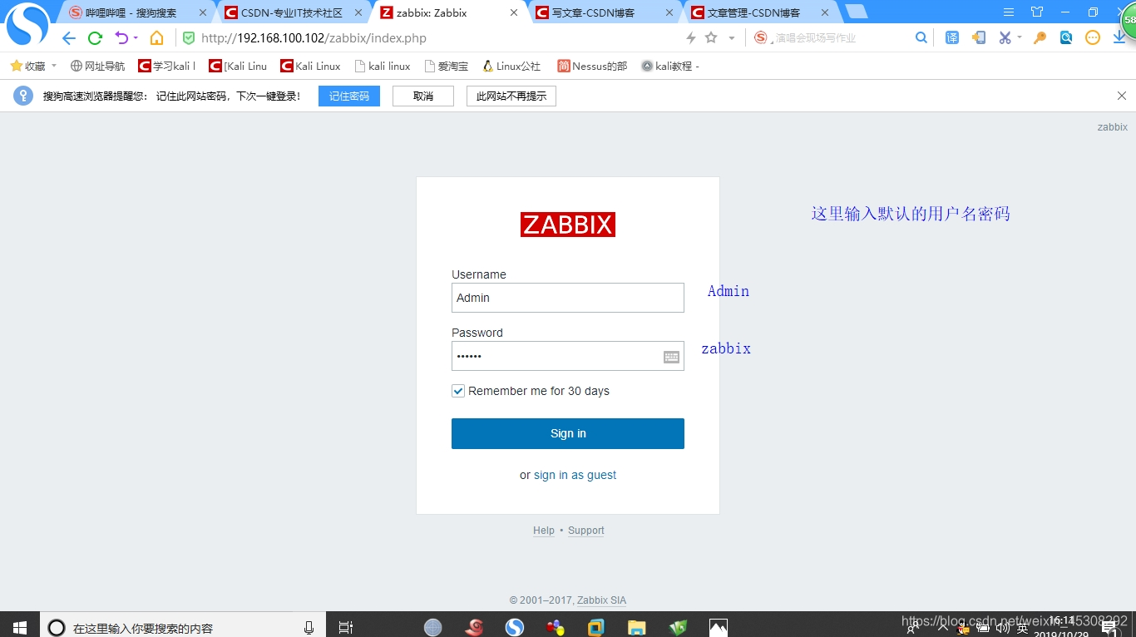Select the zabbix: Zabbix tab
Image resolution: width=1136 pixels, height=637 pixels.
[x=448, y=12]
